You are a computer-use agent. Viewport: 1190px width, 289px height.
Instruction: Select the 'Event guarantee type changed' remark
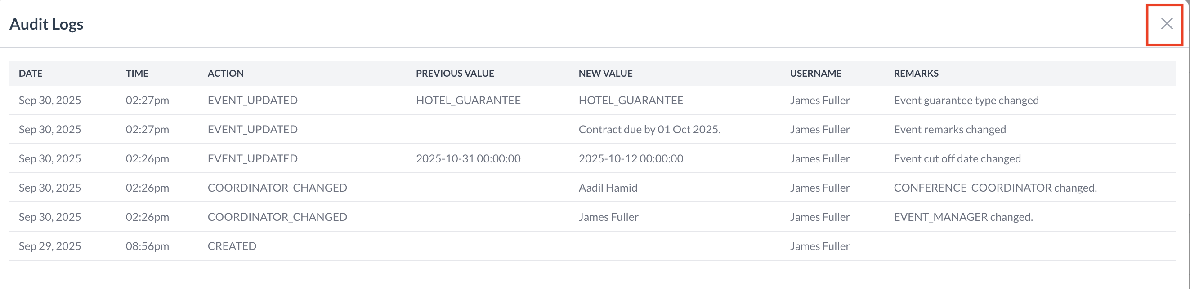pos(966,101)
